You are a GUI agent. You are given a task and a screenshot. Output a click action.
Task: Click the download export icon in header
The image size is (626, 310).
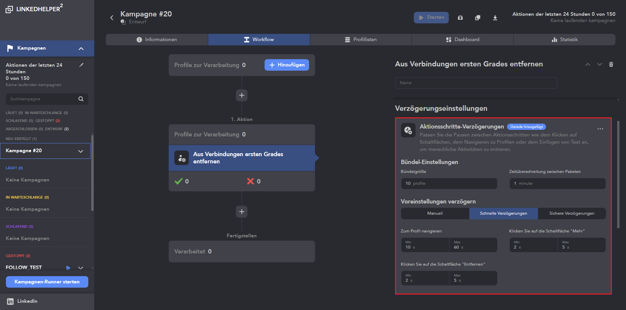[495, 18]
